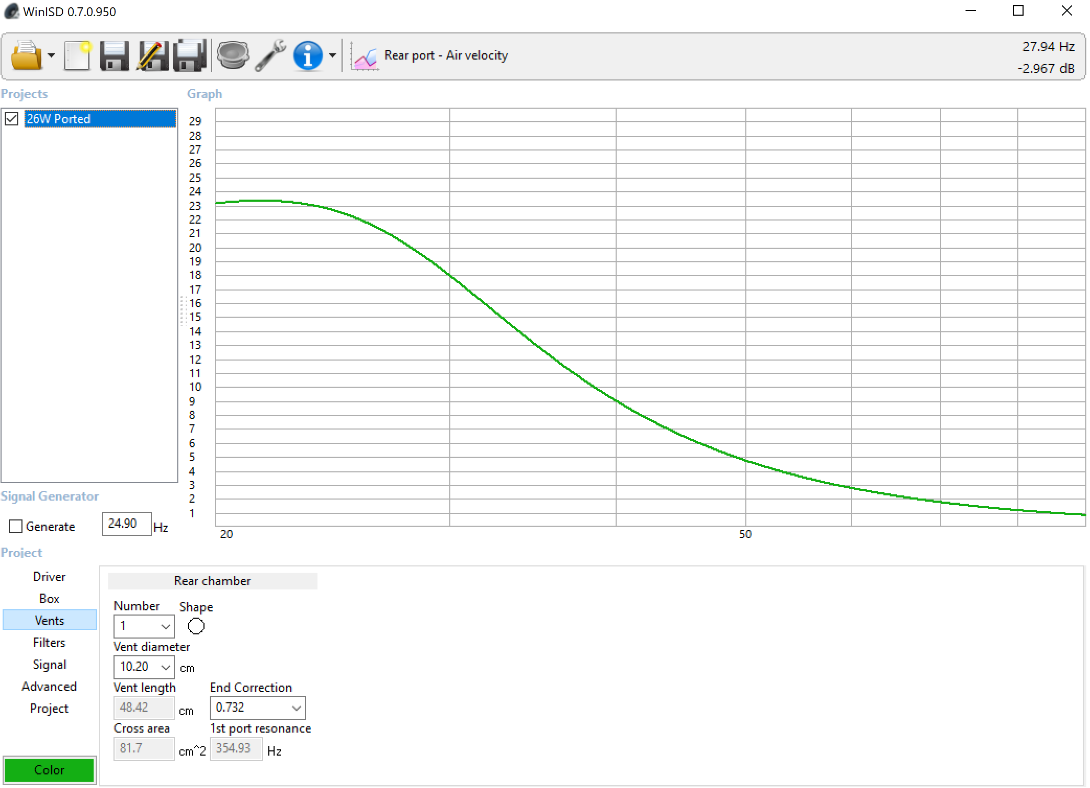Select the 26W Ported project entry
This screenshot has width=1090, height=788.
pos(100,119)
